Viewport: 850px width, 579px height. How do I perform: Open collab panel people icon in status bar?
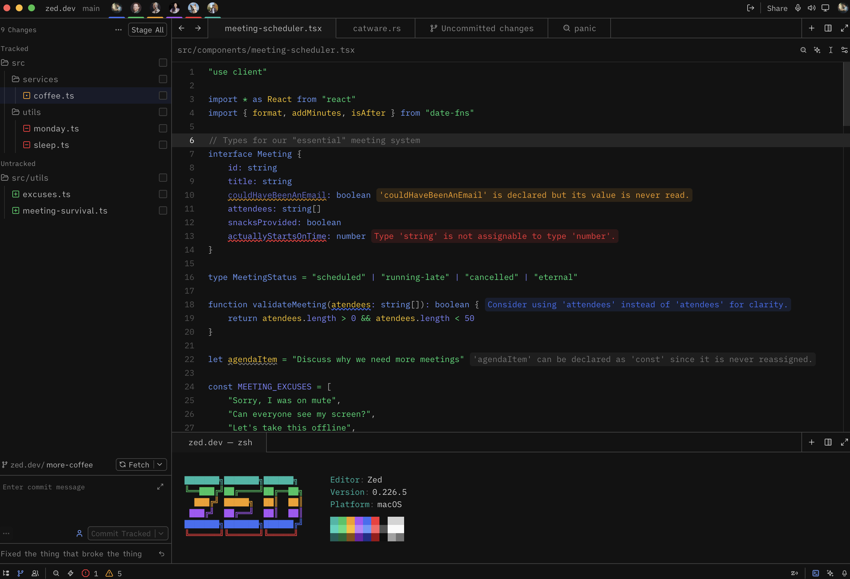point(35,573)
